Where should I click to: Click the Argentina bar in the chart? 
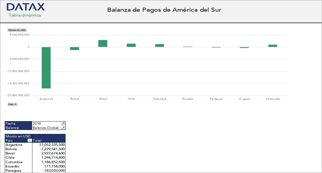click(46, 68)
